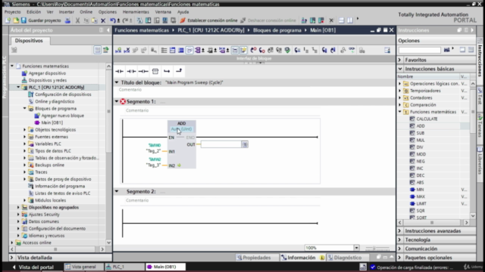Collapse Bloques de programa tree node
Image resolution: width=485 pixels, height=272 pixels.
click(25, 108)
